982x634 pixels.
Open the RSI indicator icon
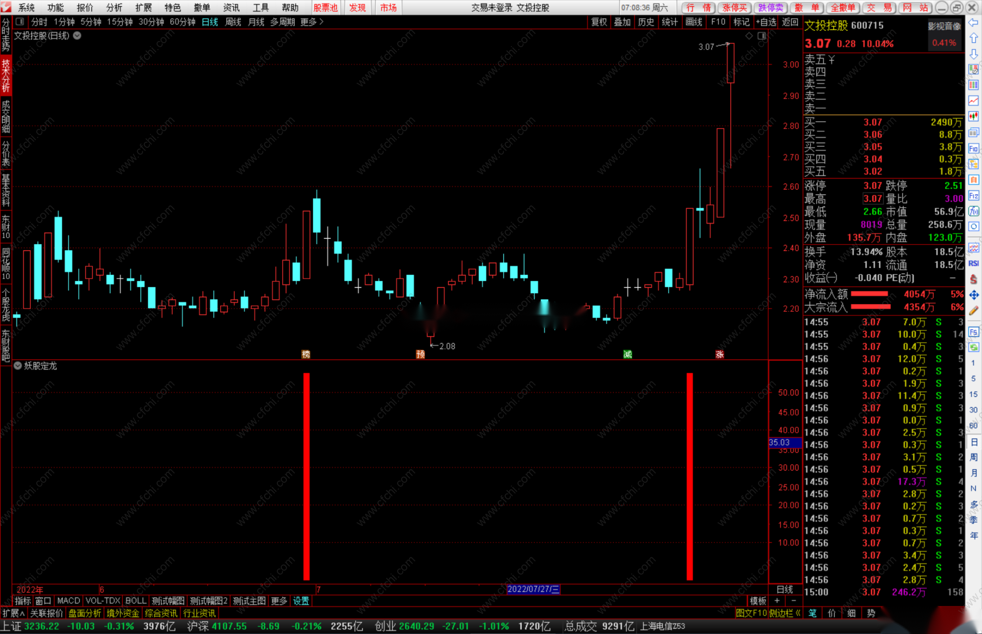pos(974,263)
